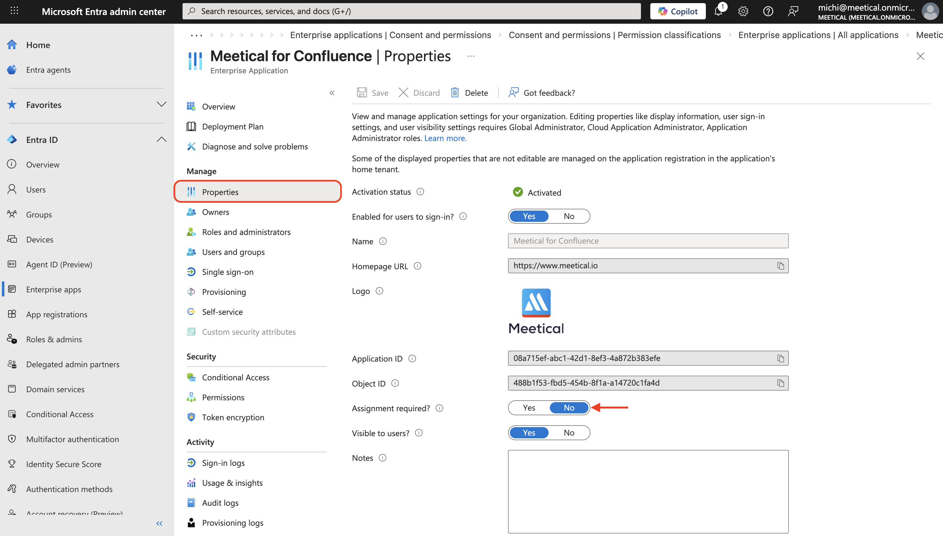This screenshot has height=536, width=943.
Task: Show info tooltip for Assignment required
Action: [439, 408]
